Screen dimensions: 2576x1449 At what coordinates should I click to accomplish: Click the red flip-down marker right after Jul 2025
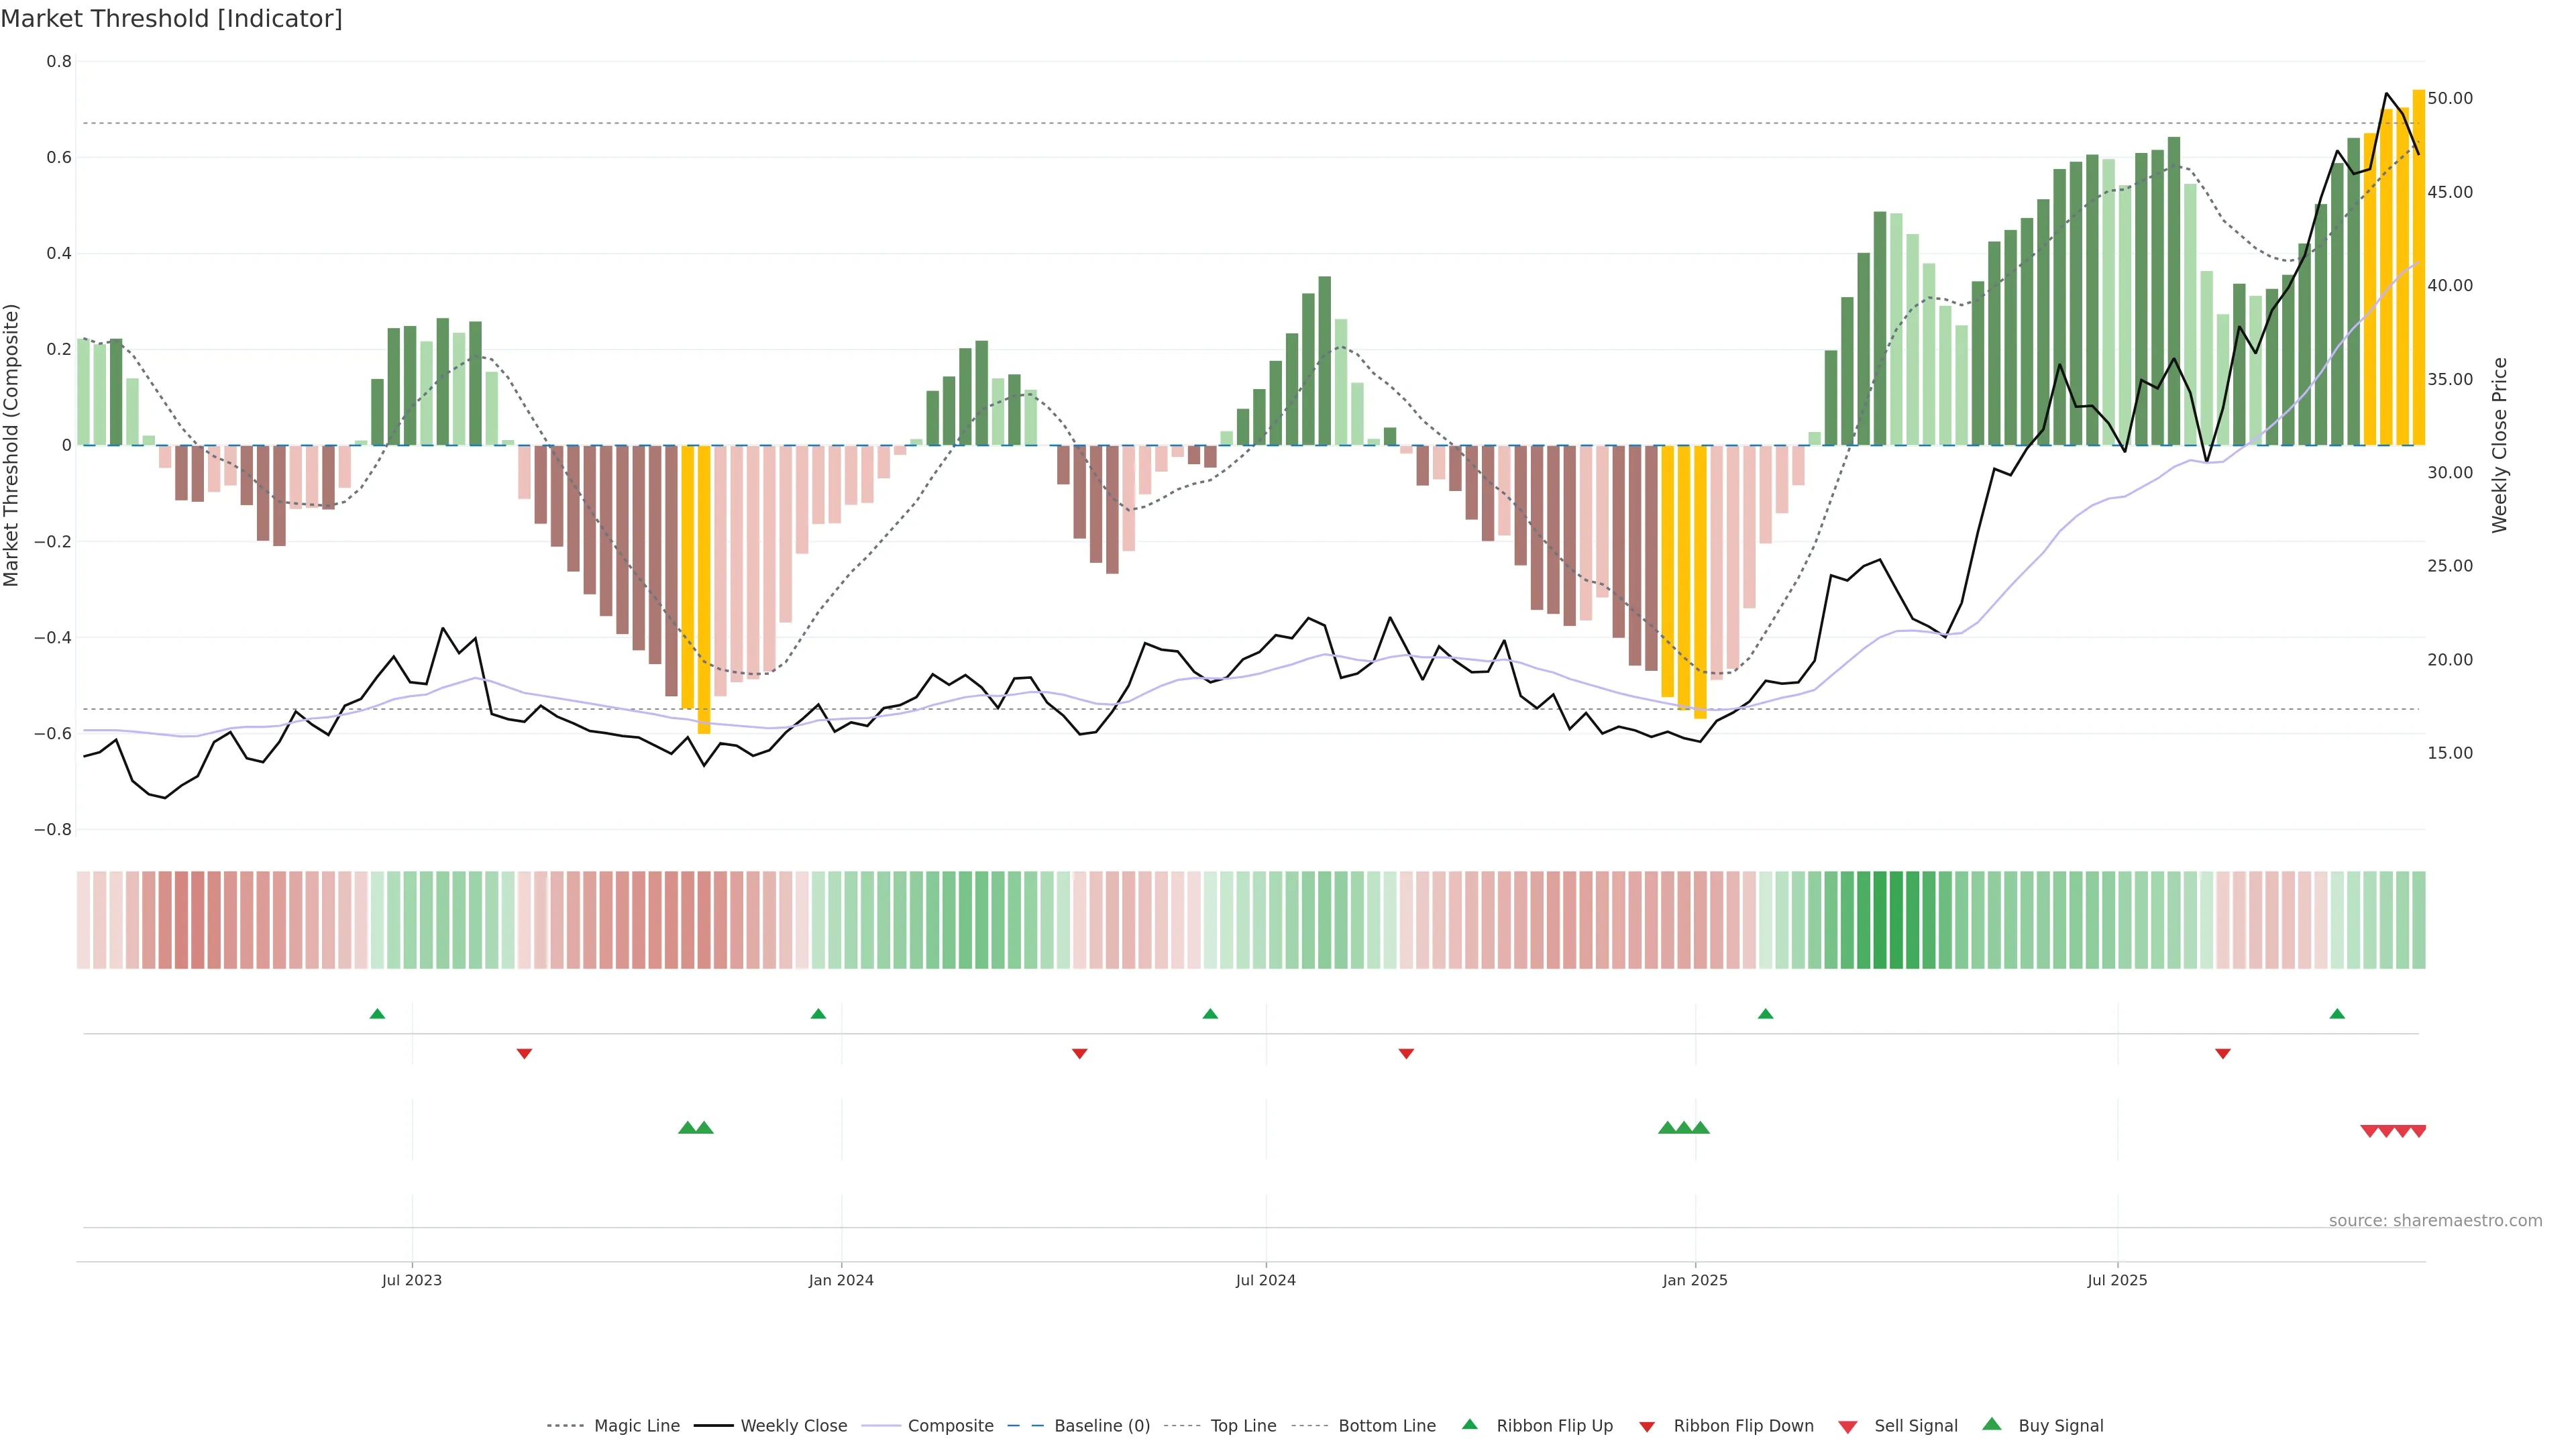point(2222,1053)
